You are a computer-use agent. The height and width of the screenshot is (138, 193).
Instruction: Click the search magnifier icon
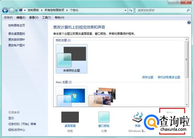tap(188, 10)
